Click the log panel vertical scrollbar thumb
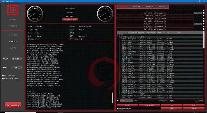This screenshot has width=207, height=113. click(113, 98)
